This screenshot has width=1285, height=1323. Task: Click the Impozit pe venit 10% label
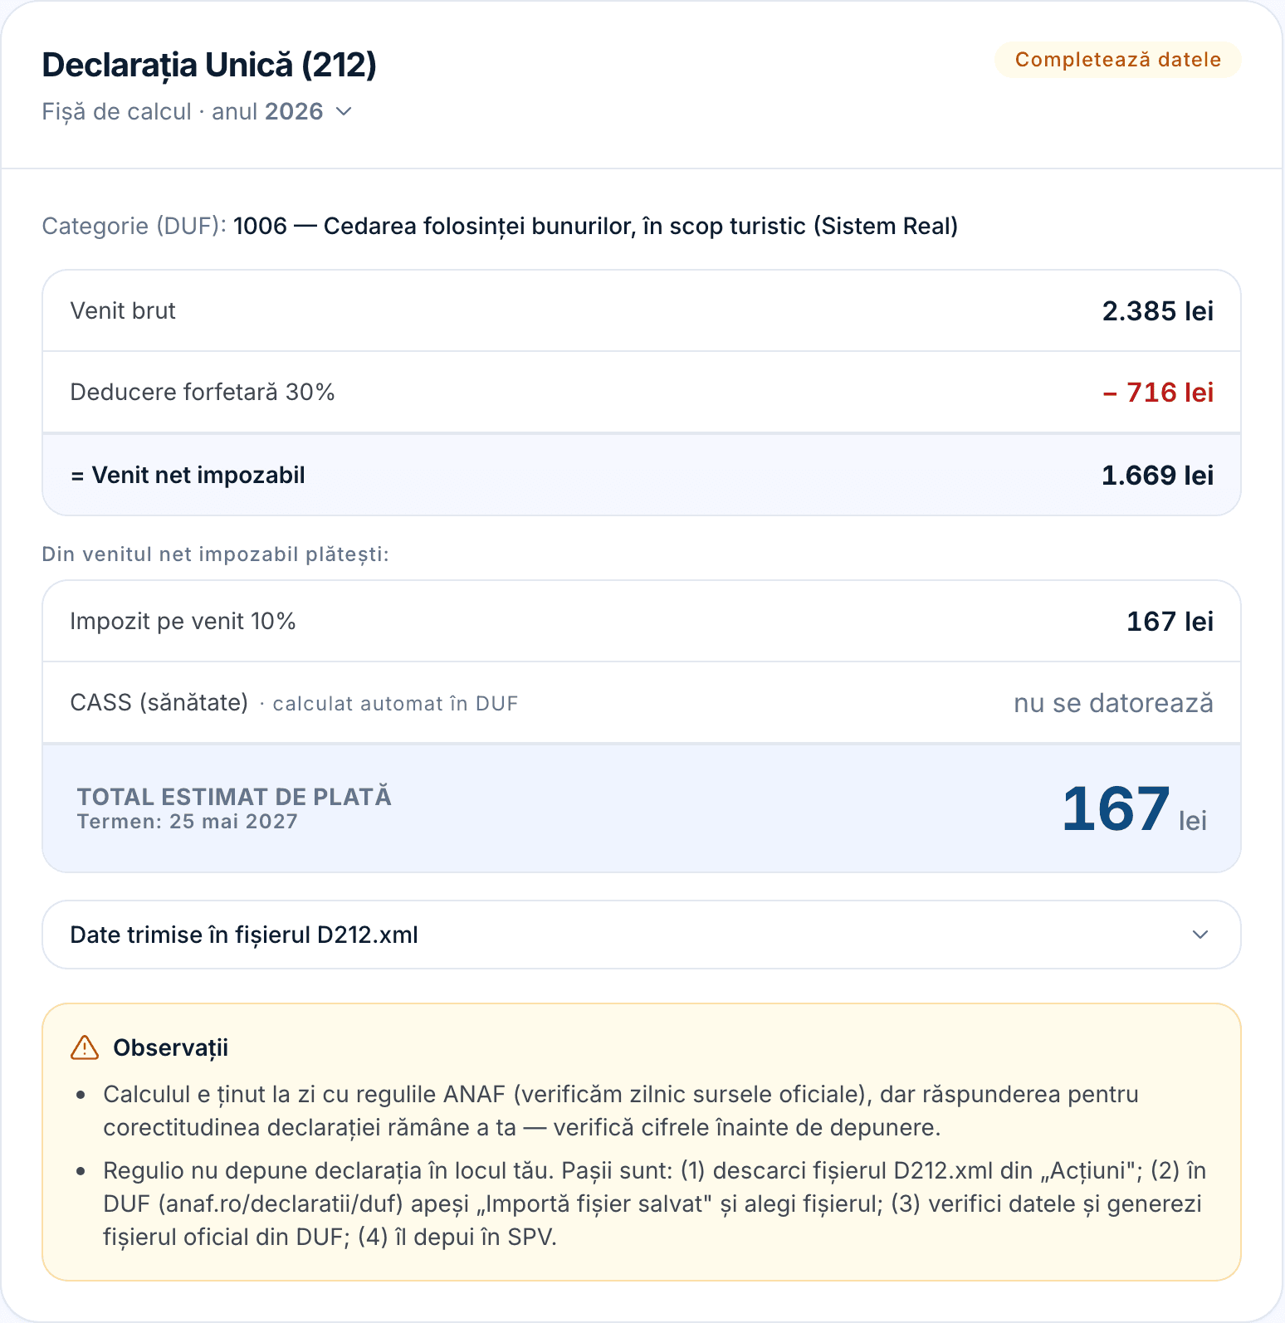click(183, 621)
